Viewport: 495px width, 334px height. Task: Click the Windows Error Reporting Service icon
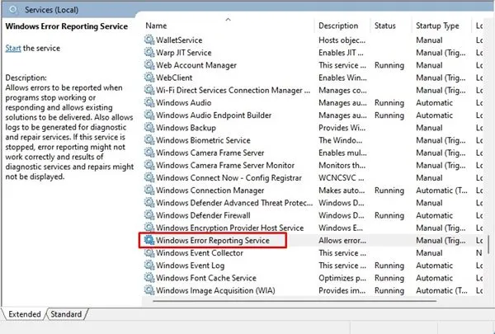(149, 240)
